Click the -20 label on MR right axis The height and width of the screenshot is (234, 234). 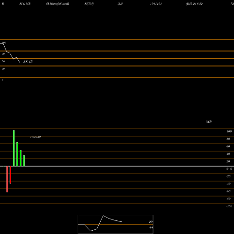point(228,176)
